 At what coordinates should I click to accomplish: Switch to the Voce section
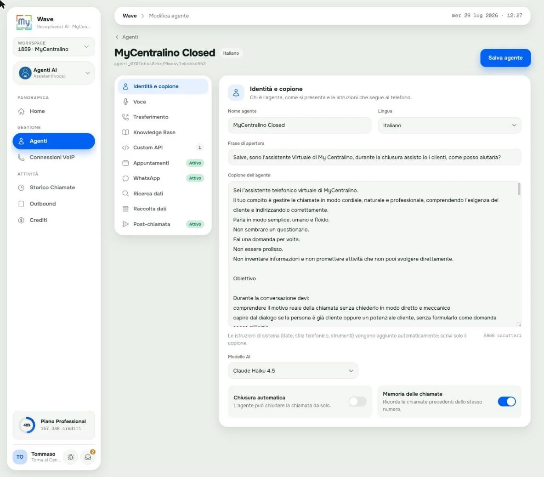tap(163, 102)
